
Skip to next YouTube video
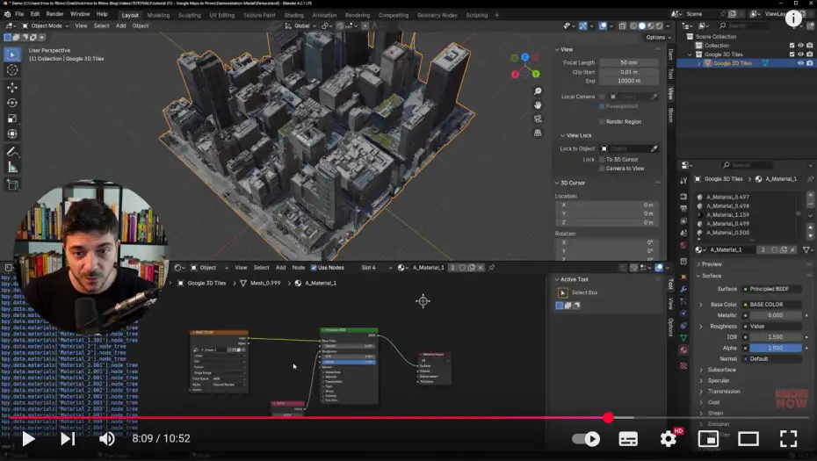[x=68, y=438]
